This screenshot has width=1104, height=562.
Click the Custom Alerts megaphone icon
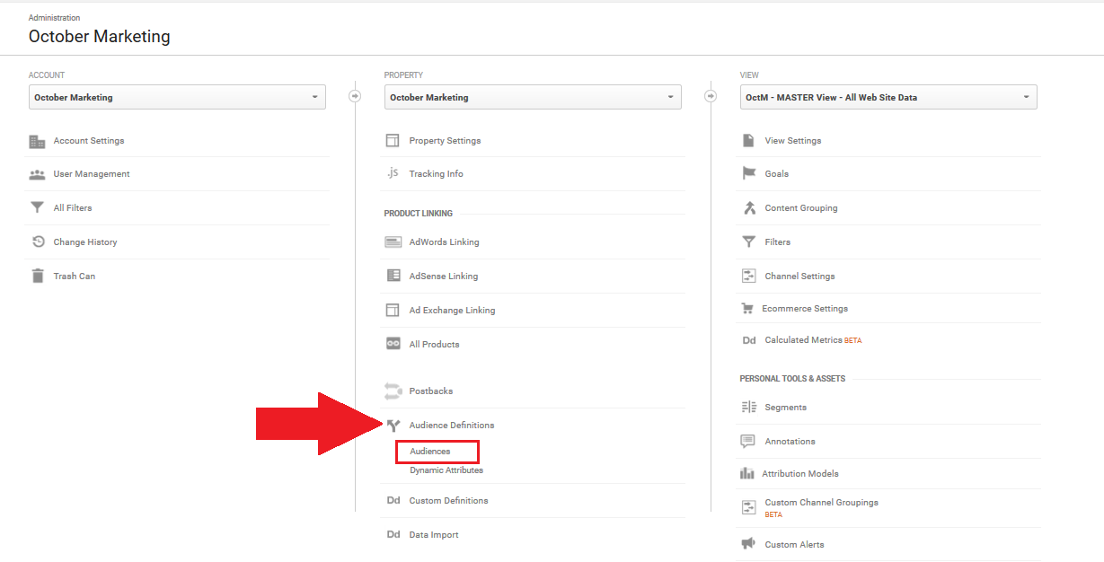click(748, 544)
